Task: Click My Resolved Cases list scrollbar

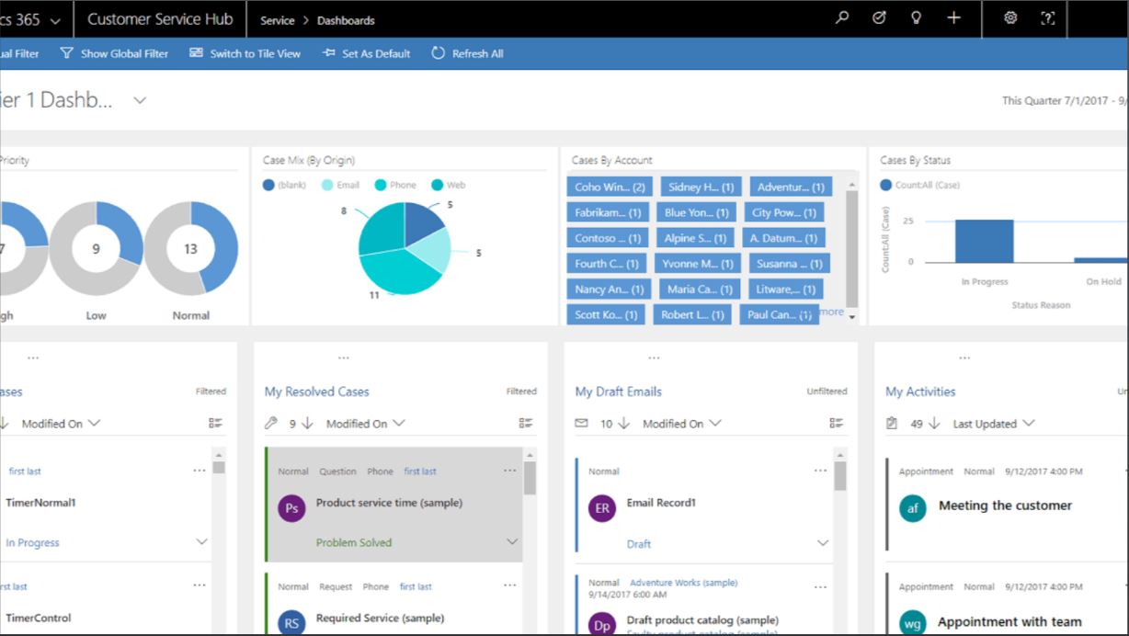Action: click(530, 478)
